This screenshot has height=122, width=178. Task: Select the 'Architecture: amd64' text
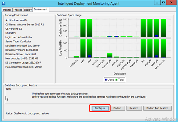[x=16, y=20]
